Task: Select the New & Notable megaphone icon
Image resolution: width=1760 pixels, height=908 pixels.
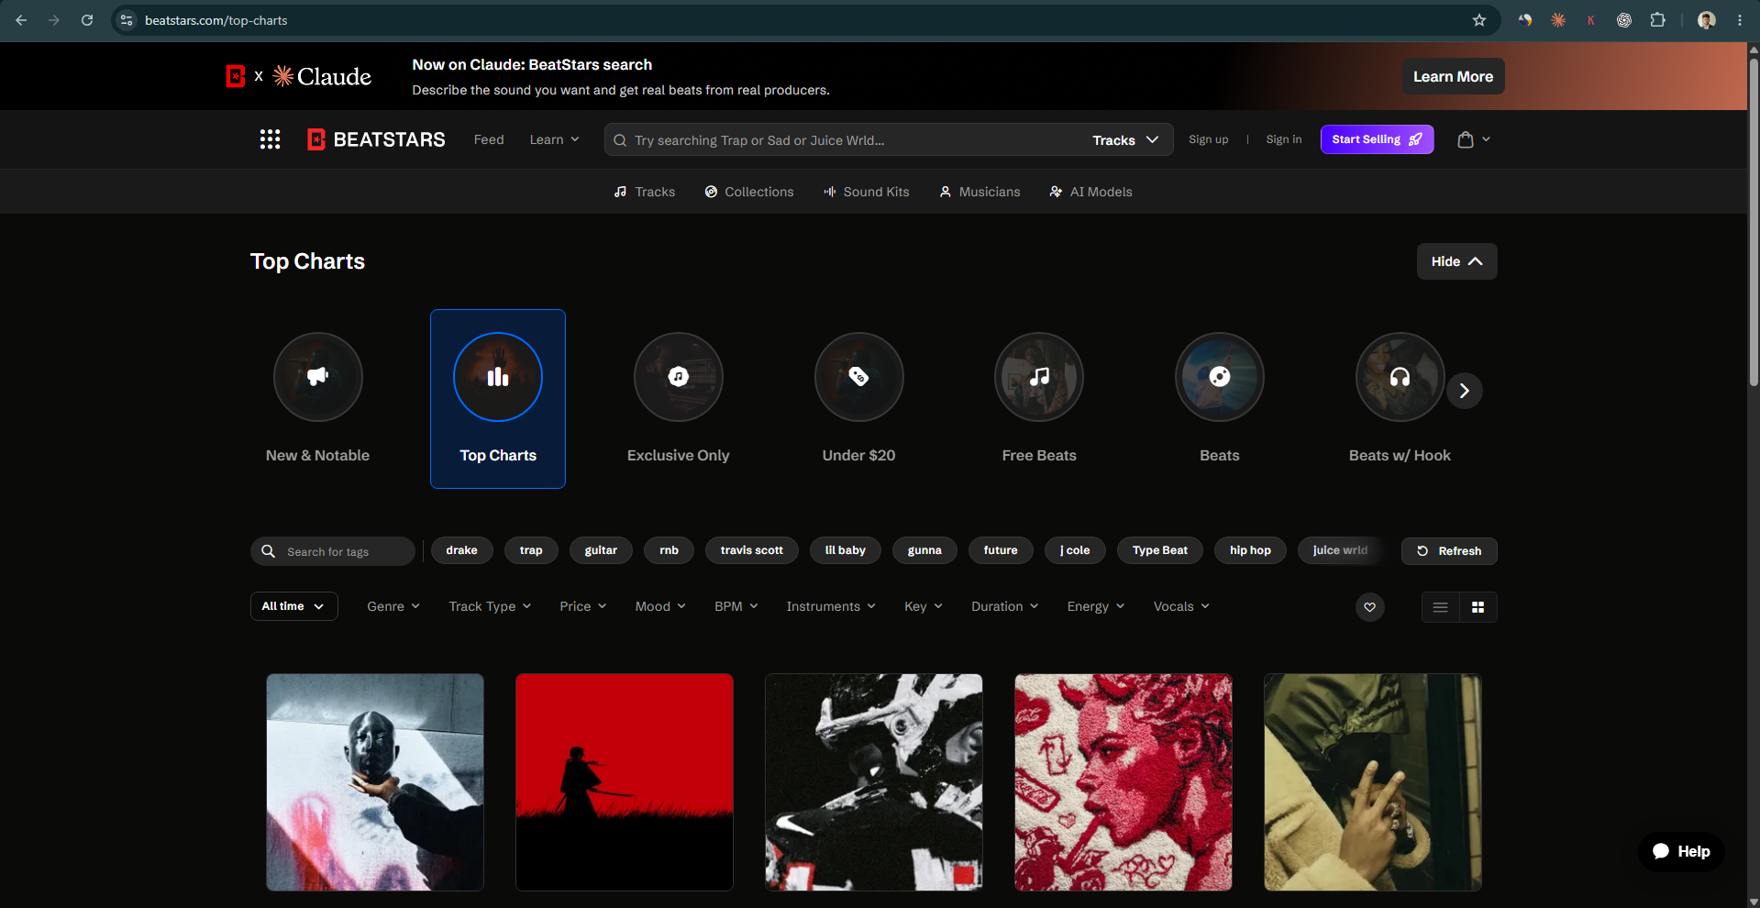Action: point(318,377)
